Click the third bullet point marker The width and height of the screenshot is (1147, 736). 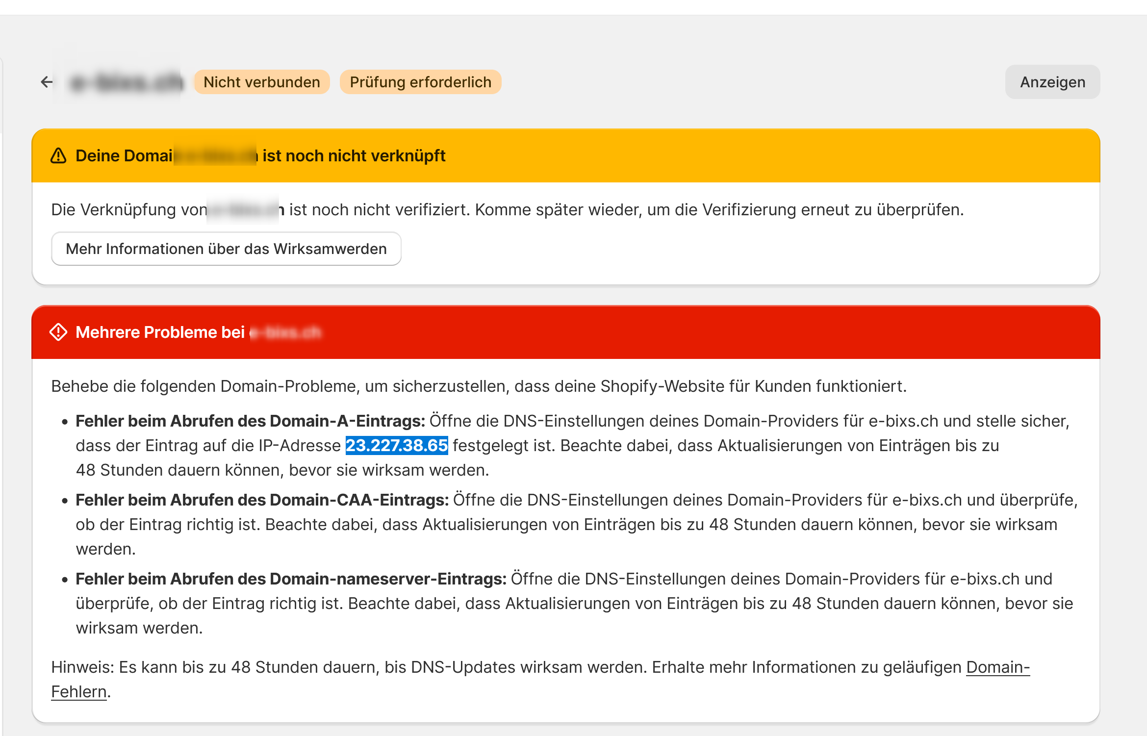(x=65, y=579)
